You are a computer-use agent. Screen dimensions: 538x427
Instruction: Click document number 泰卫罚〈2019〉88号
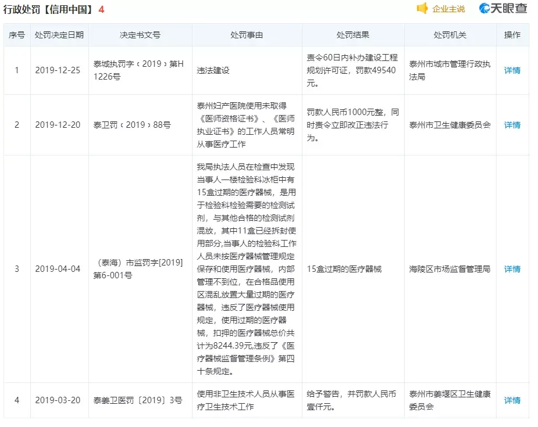pos(132,125)
